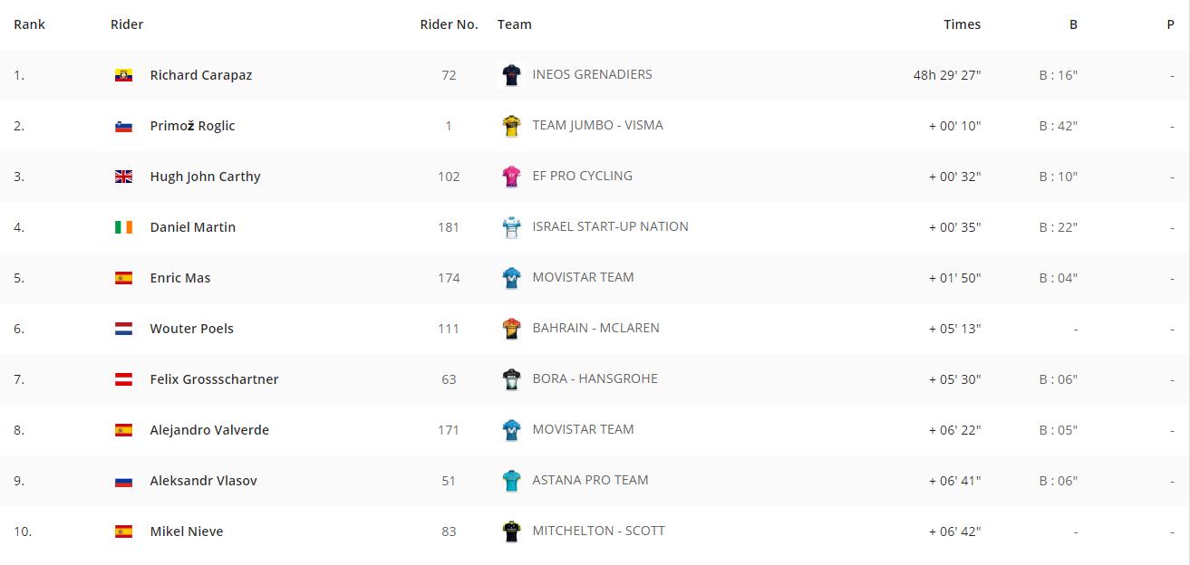Click the Astana Pro Team jersey icon
Image resolution: width=1190 pixels, height=565 pixels.
click(x=512, y=481)
